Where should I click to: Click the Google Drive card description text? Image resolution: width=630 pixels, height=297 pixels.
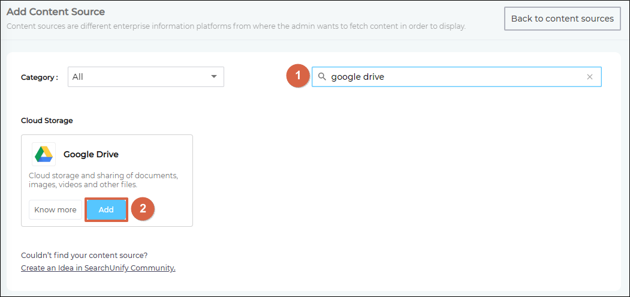103,180
